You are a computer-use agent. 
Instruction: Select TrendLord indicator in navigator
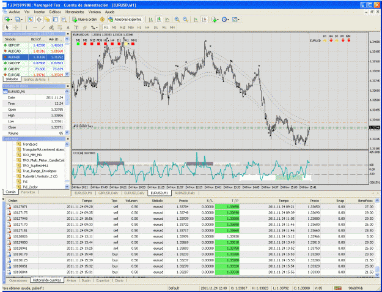coord(30,144)
